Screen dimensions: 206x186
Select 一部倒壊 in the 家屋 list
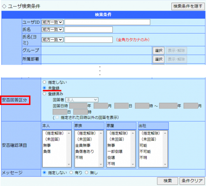coord(115,151)
